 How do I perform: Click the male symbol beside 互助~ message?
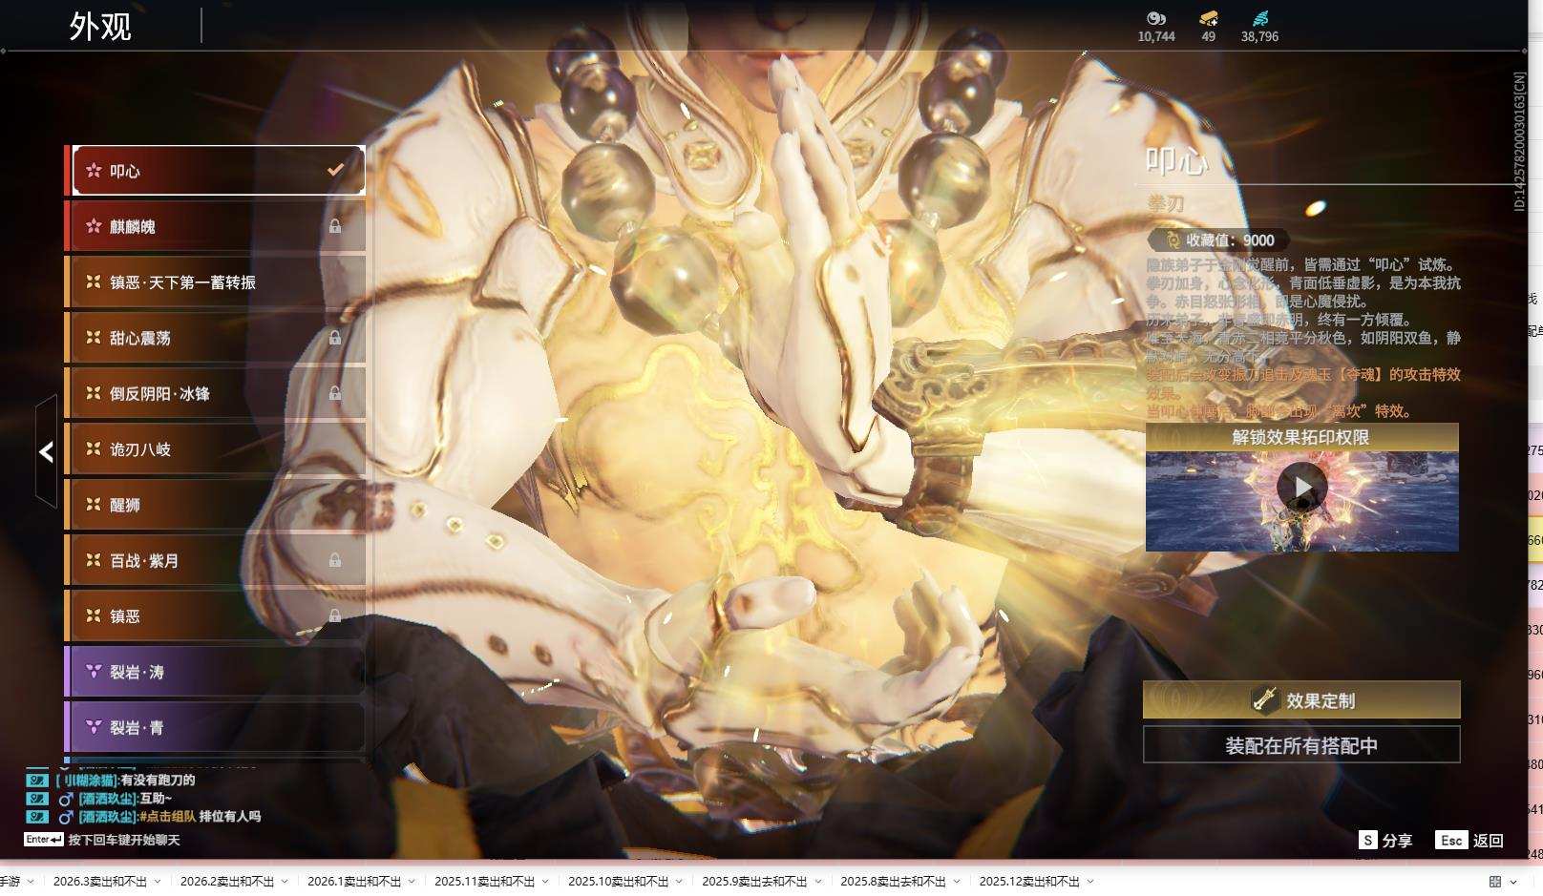66,799
